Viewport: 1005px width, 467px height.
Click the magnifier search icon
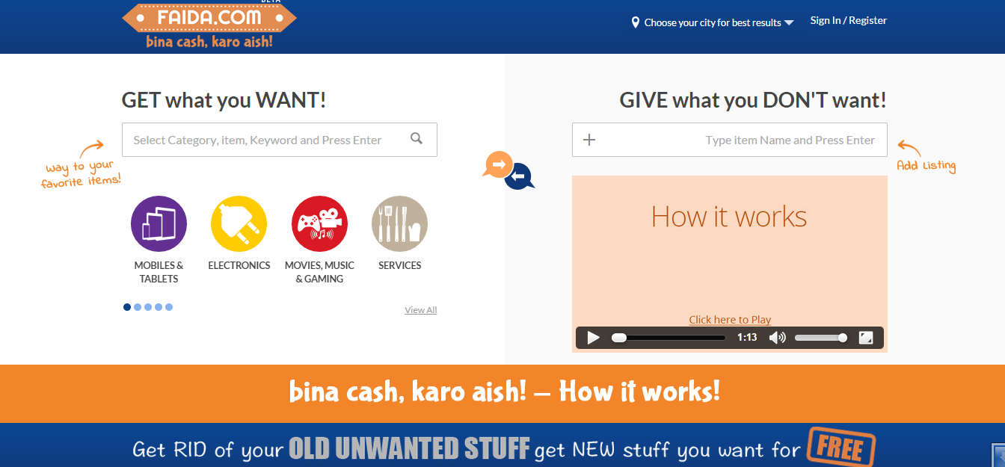417,138
